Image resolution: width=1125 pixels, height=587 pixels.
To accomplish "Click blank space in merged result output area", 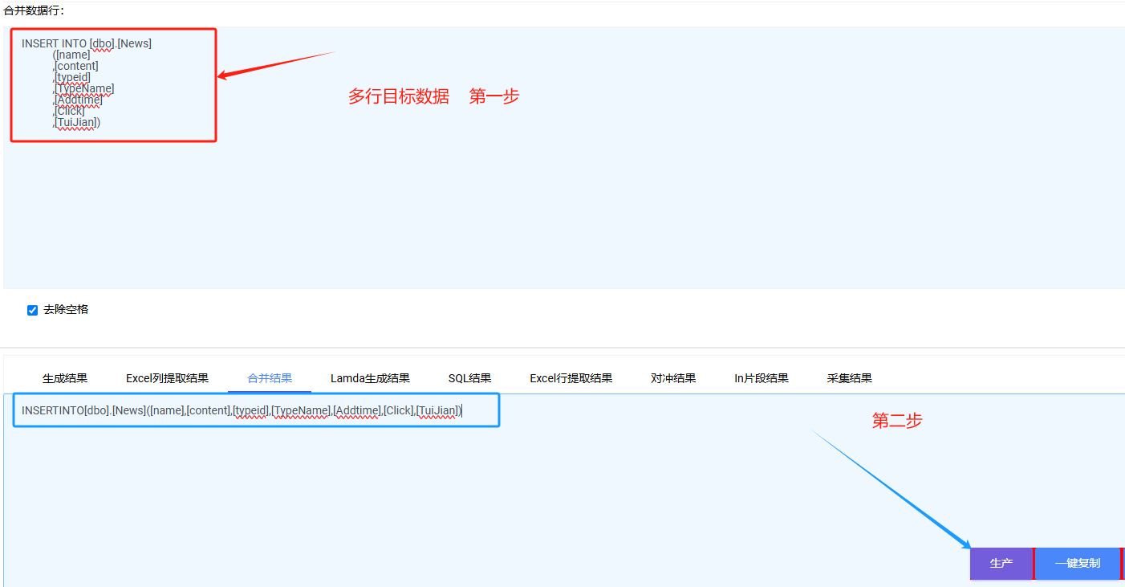I will tap(481, 498).
